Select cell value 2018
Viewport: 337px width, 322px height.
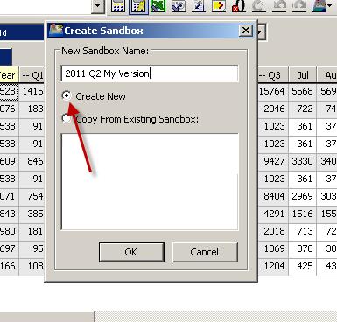click(273, 231)
